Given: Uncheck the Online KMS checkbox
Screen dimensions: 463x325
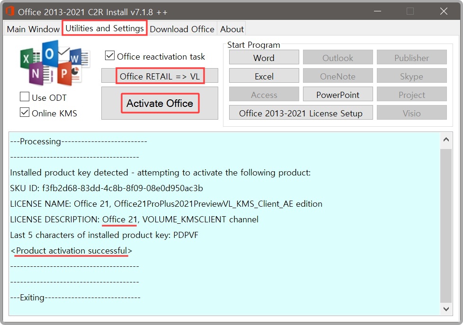Looking at the screenshot, I should coord(25,113).
